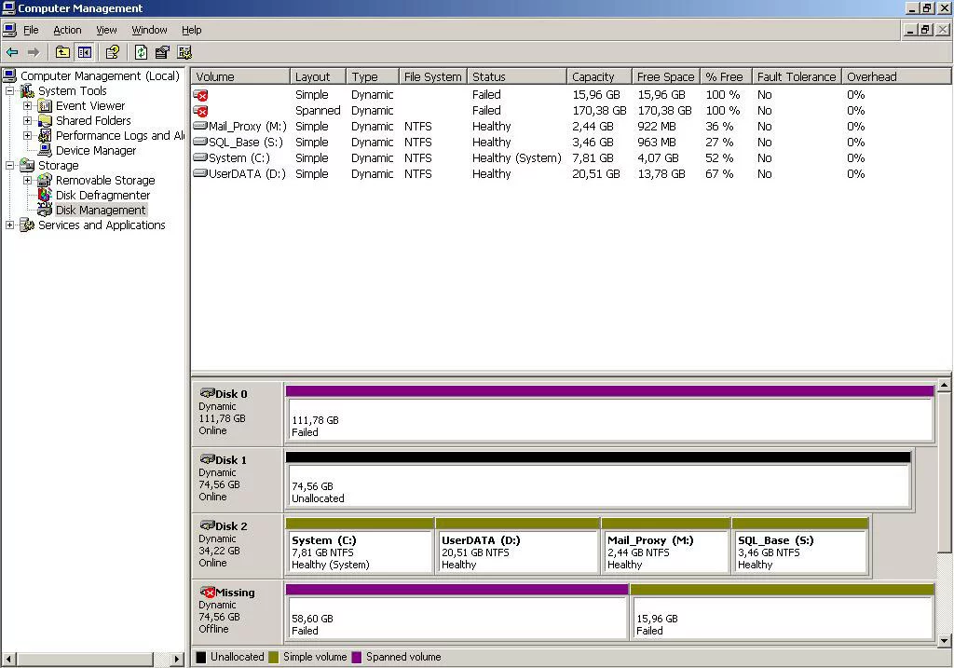
Task: Expand the Removable Storage node
Action: pyautogui.click(x=27, y=181)
